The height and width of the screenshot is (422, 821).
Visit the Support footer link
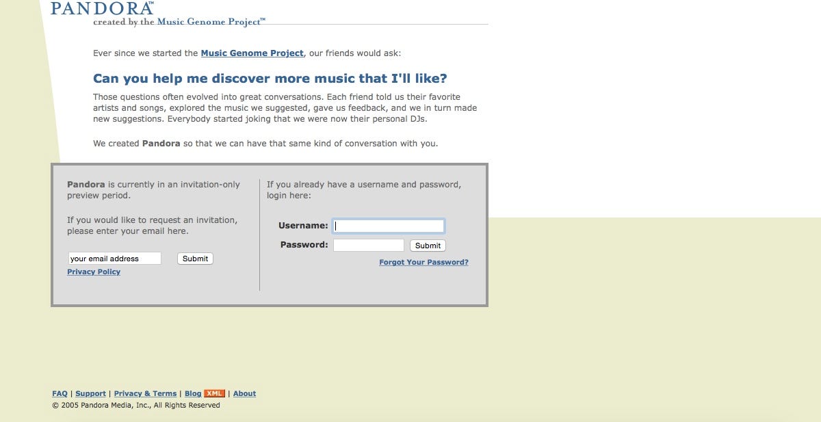(90, 393)
